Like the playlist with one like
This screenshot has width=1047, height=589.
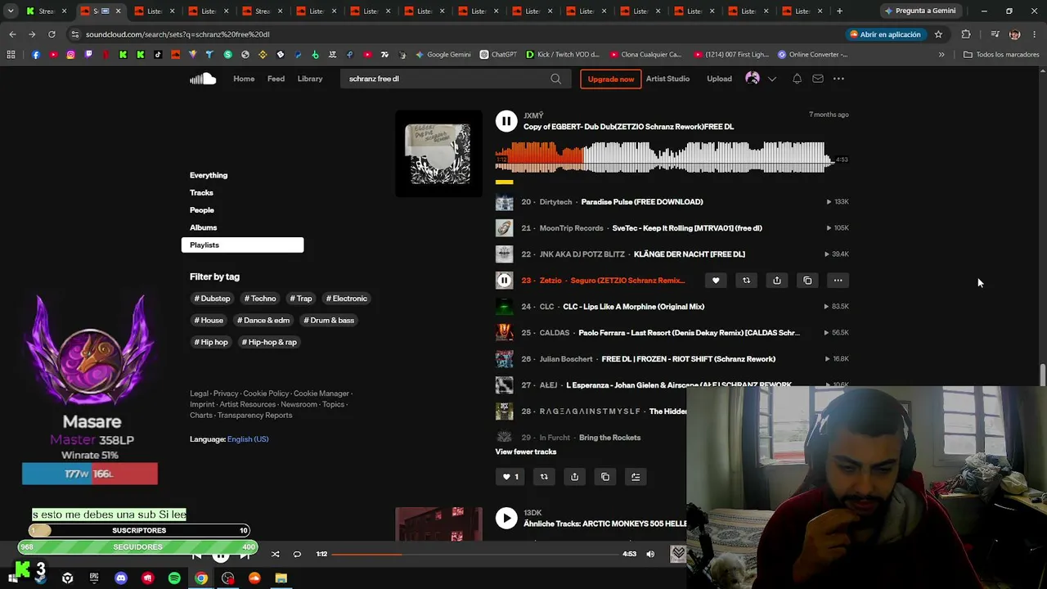point(510,477)
